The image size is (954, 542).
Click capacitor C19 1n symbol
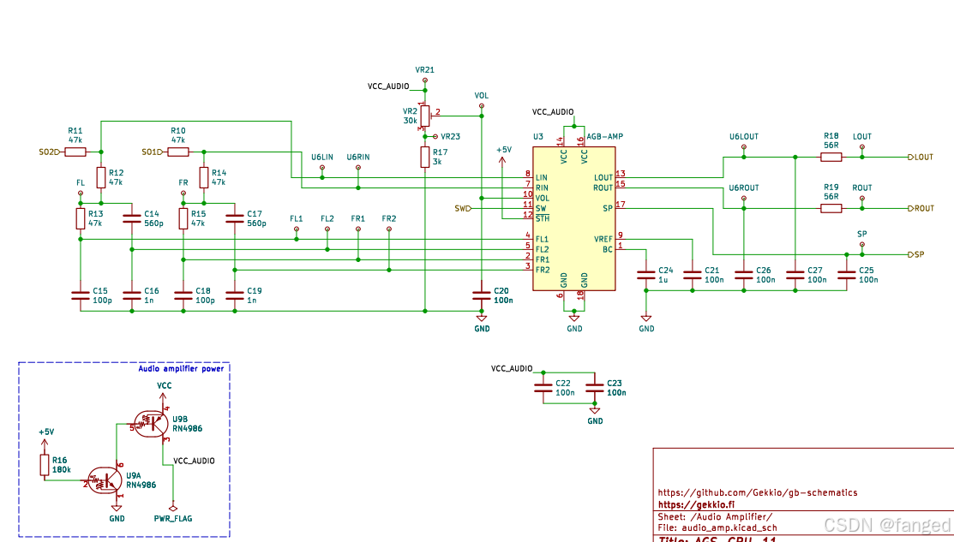tap(235, 295)
